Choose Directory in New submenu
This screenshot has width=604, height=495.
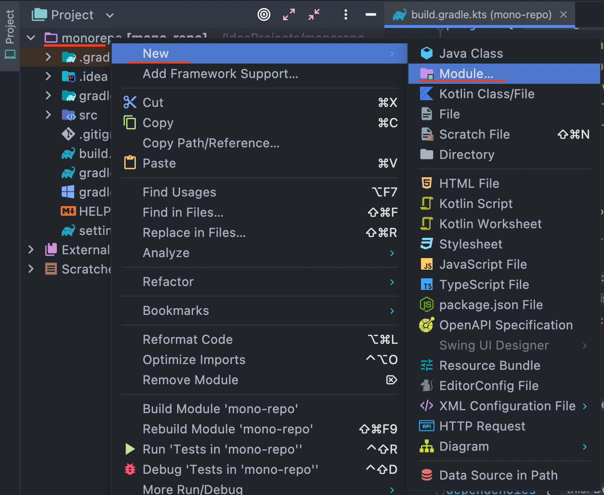(504, 155)
